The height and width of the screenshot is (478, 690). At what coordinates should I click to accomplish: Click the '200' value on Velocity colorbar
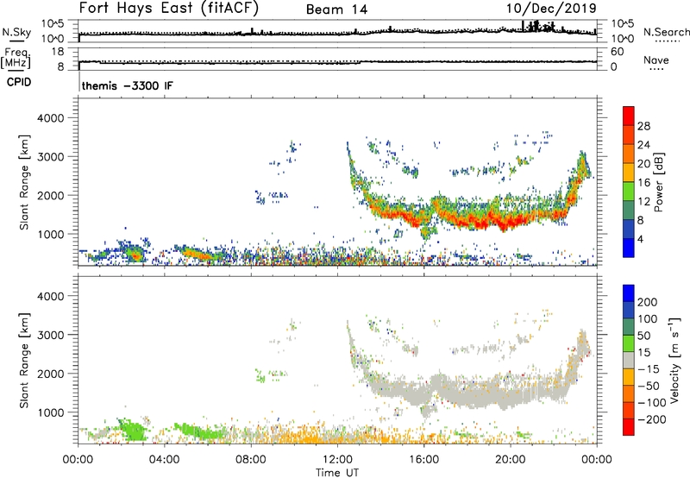click(648, 302)
